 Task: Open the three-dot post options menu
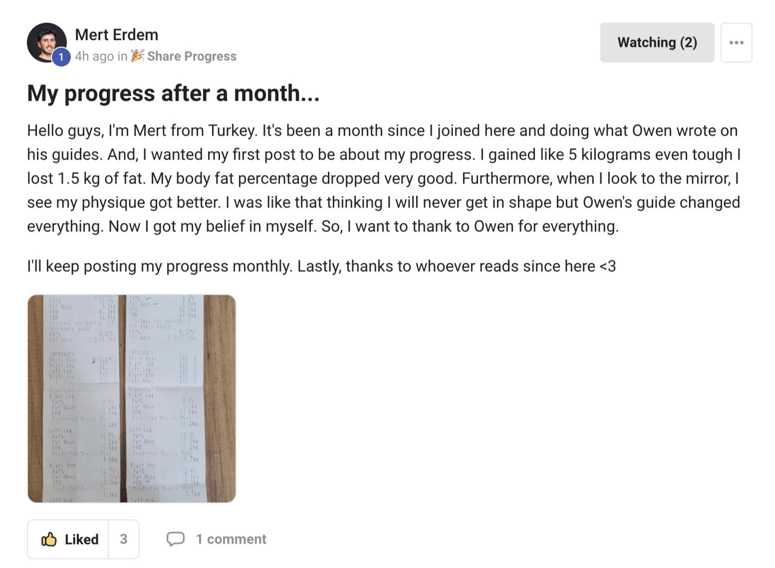pos(736,42)
